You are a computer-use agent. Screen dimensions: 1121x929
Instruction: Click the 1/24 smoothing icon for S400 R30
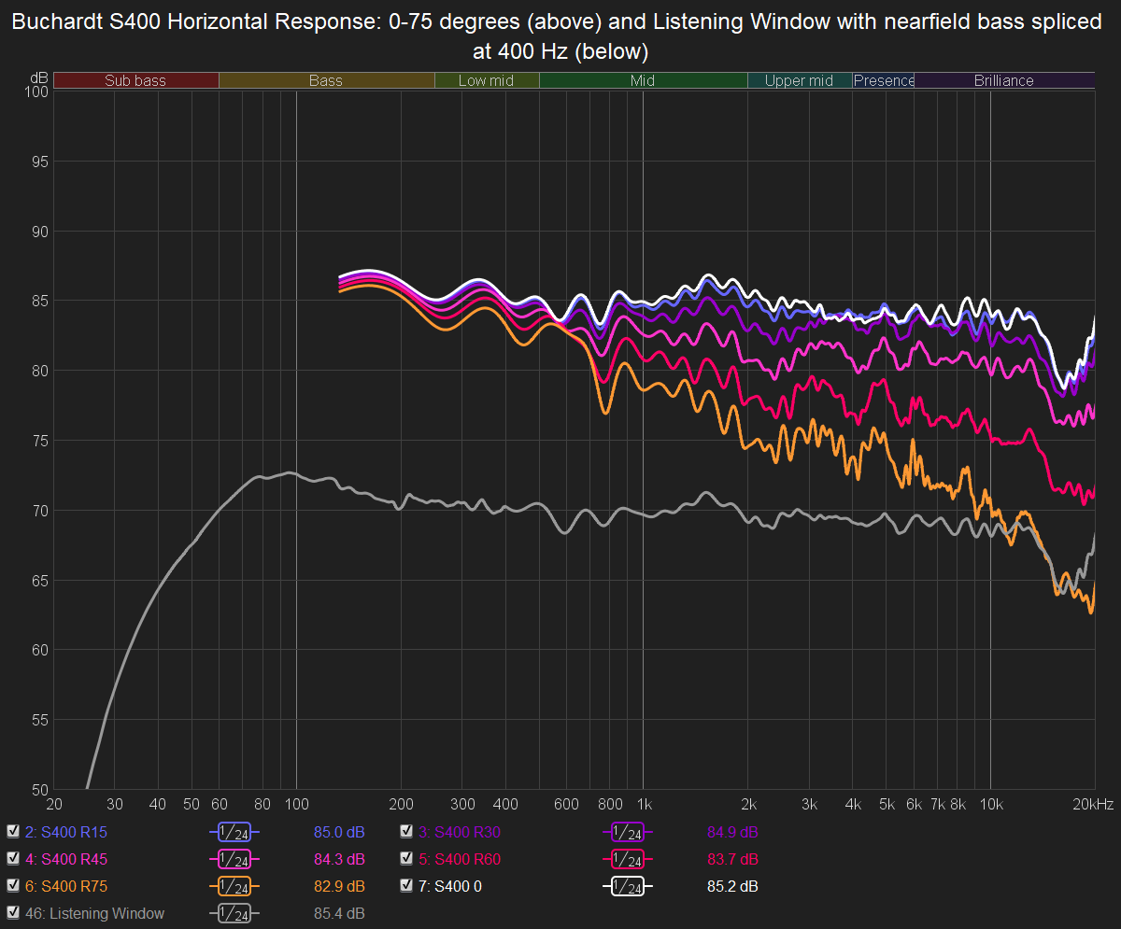pyautogui.click(x=628, y=831)
